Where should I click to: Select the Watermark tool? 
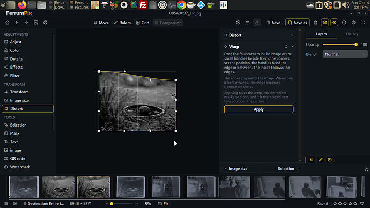[x=27, y=167]
